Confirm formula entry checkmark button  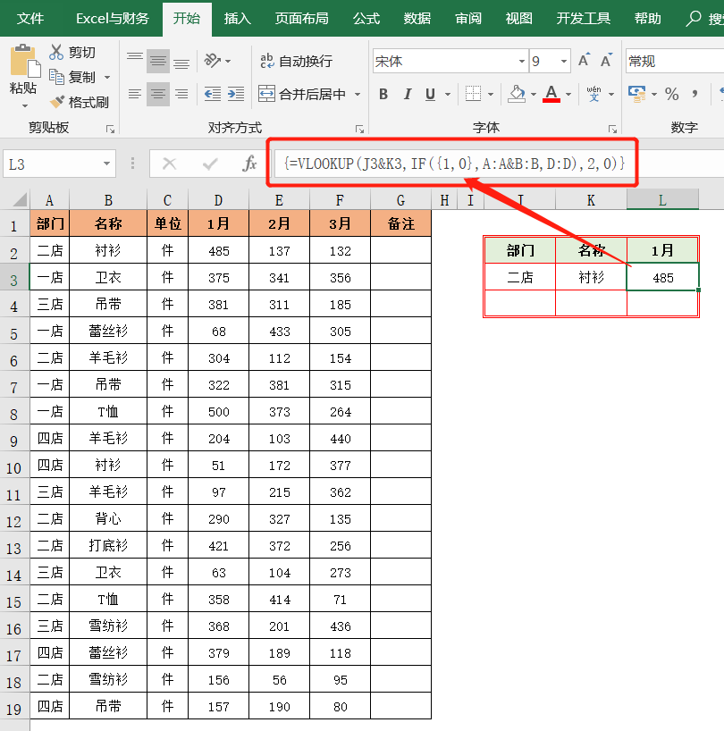(x=210, y=164)
